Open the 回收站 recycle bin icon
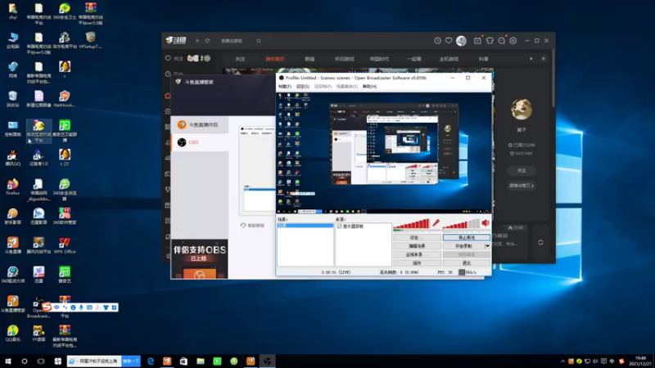 coord(12,99)
